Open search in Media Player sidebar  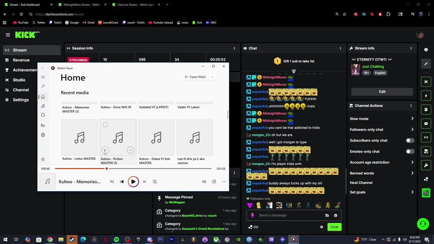point(43,86)
